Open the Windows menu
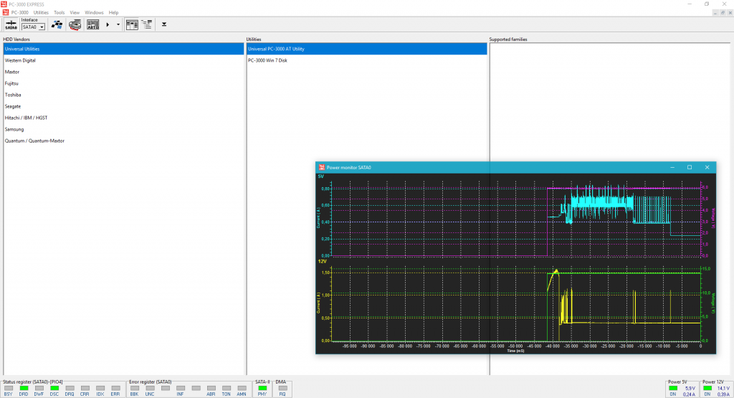This screenshot has height=398, width=734. click(x=94, y=12)
